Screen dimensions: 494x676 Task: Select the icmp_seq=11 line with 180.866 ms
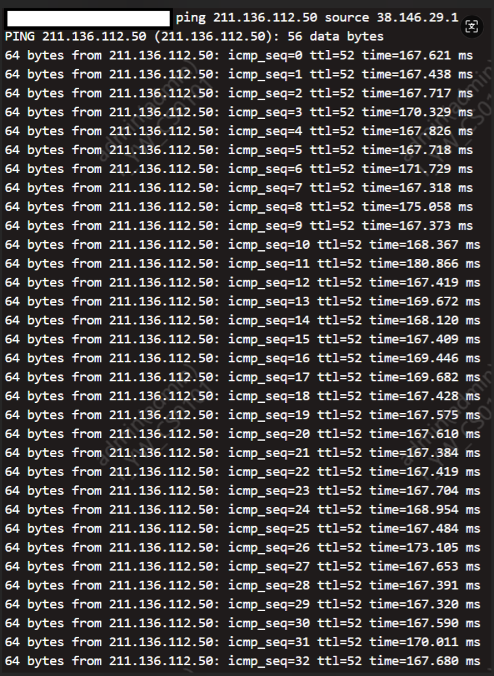243,264
